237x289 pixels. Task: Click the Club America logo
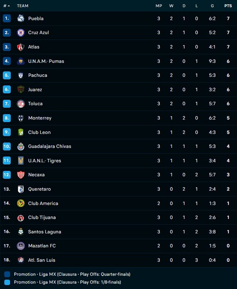click(20, 203)
